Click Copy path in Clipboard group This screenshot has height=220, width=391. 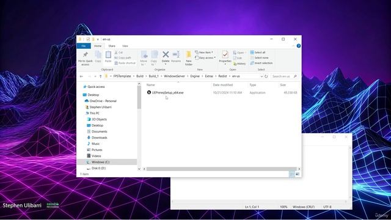(123, 57)
